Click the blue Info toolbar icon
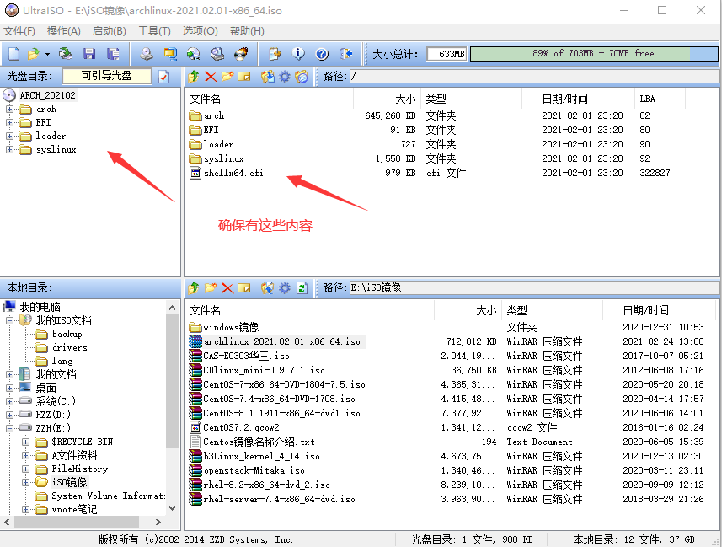The height and width of the screenshot is (547, 722). [x=298, y=54]
